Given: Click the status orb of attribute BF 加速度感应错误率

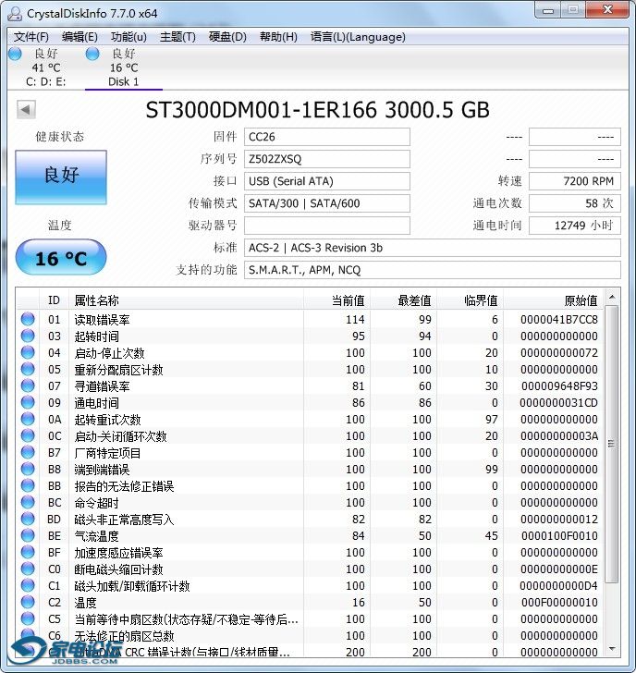Looking at the screenshot, I should point(28,552).
